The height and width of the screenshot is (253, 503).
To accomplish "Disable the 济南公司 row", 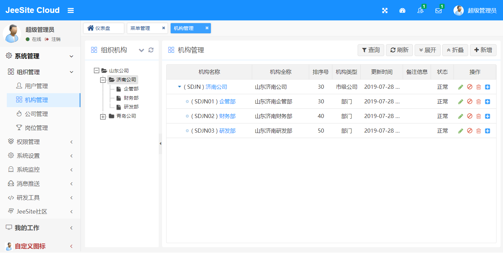I will coord(470,87).
